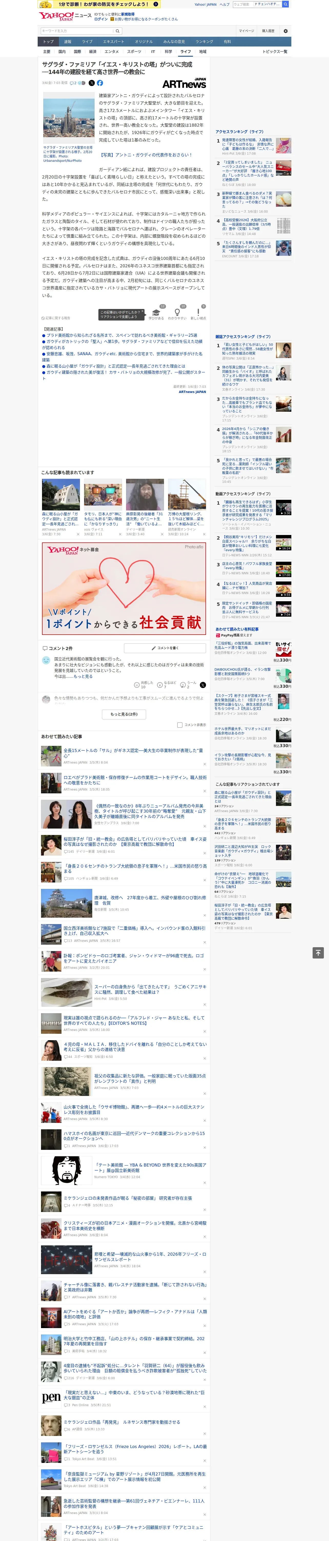329x1541 pixels.
Task: Click 記事に関する報告 report icon link
Action: [56, 318]
